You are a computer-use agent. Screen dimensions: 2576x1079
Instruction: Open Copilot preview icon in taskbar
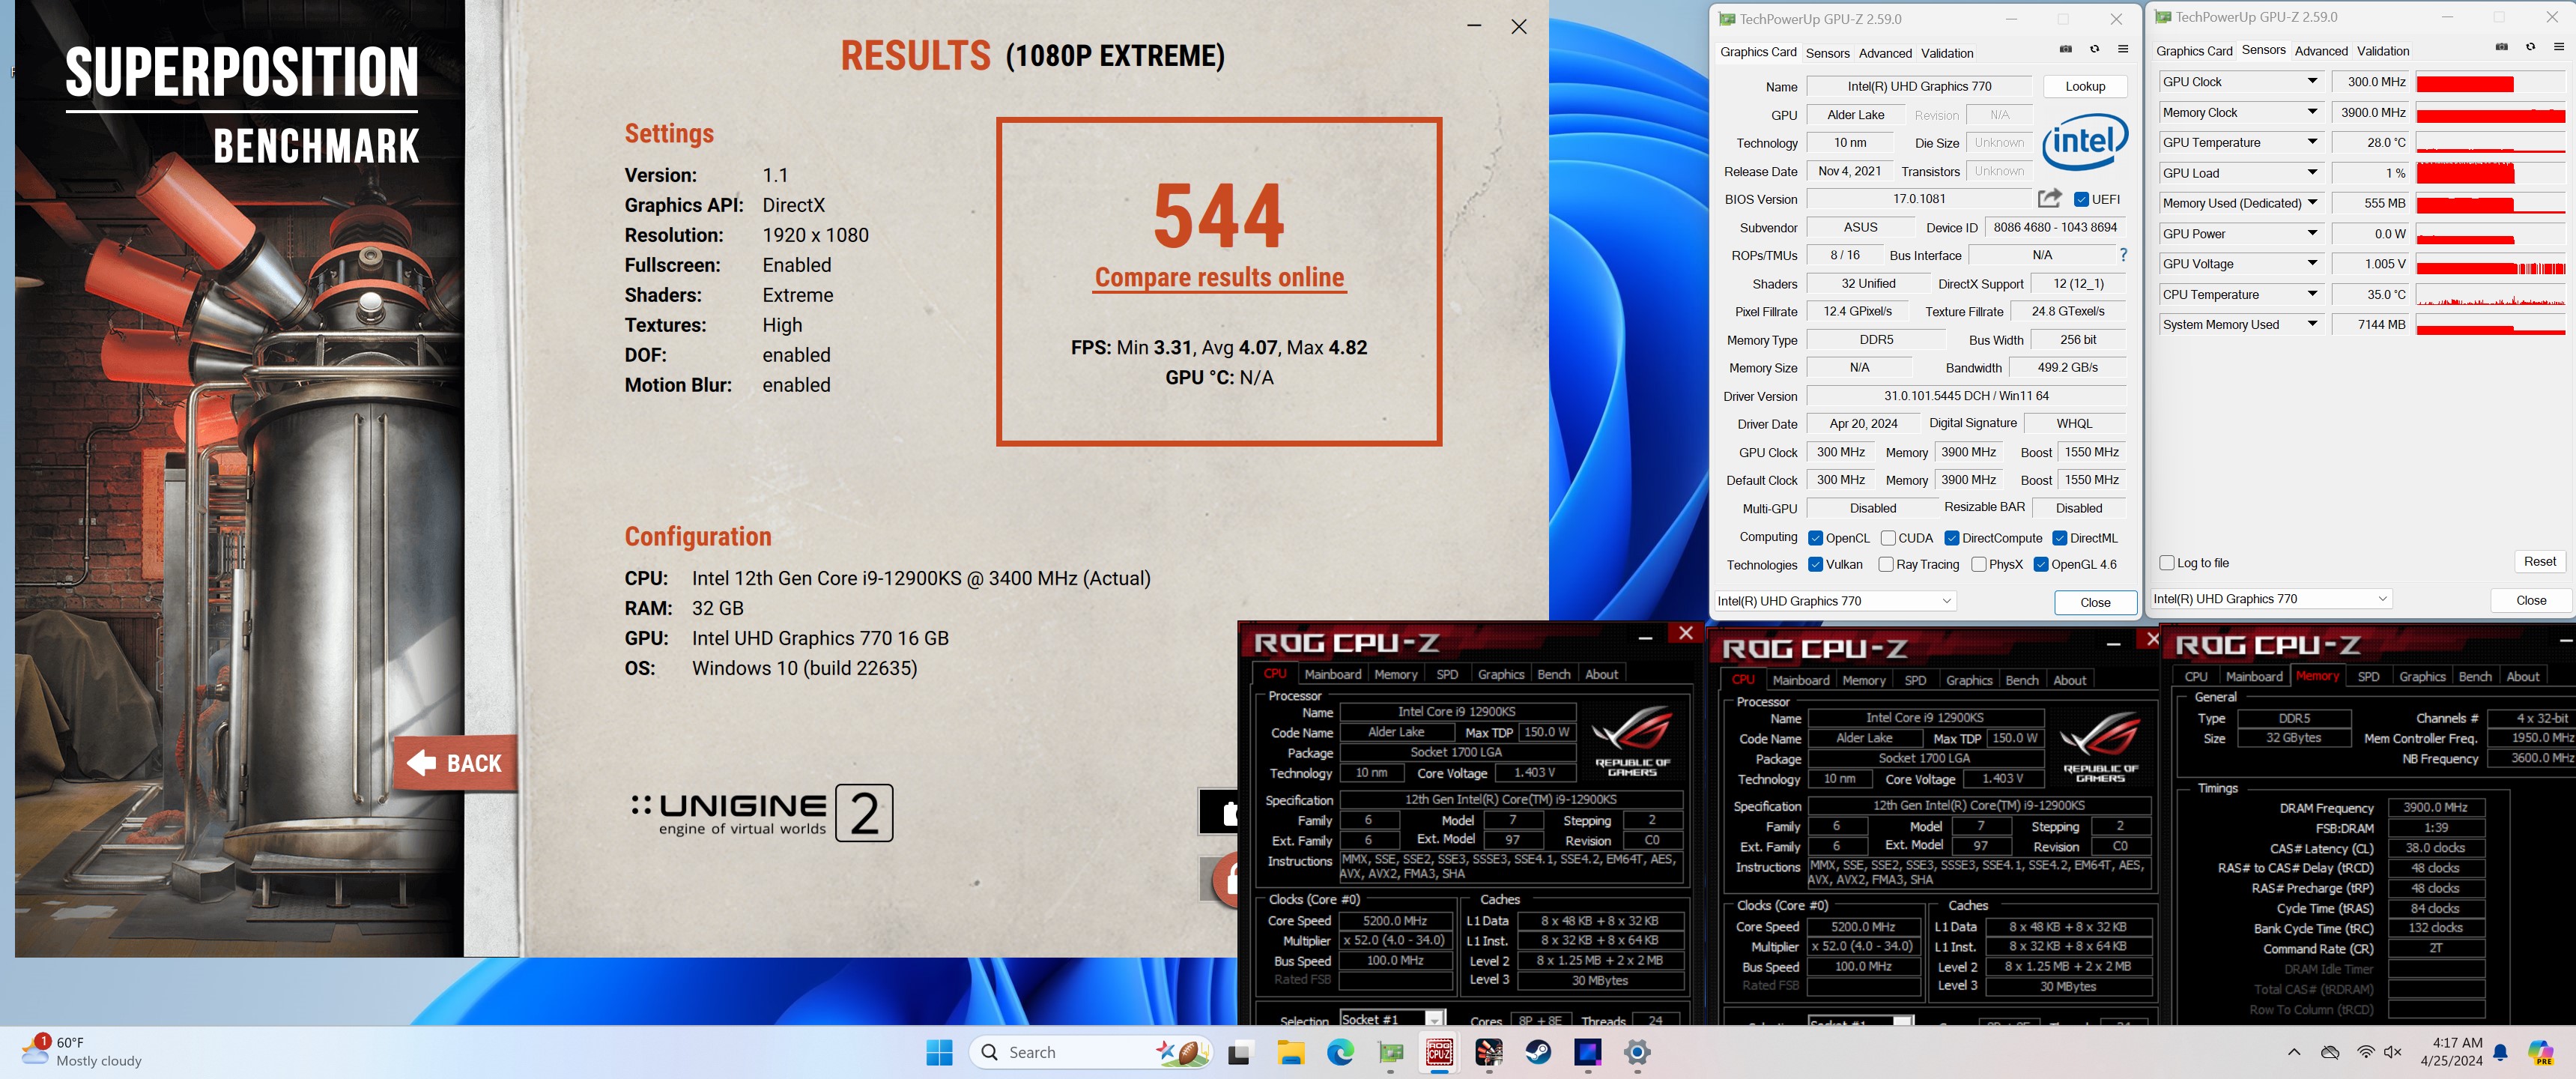click(x=2540, y=1052)
